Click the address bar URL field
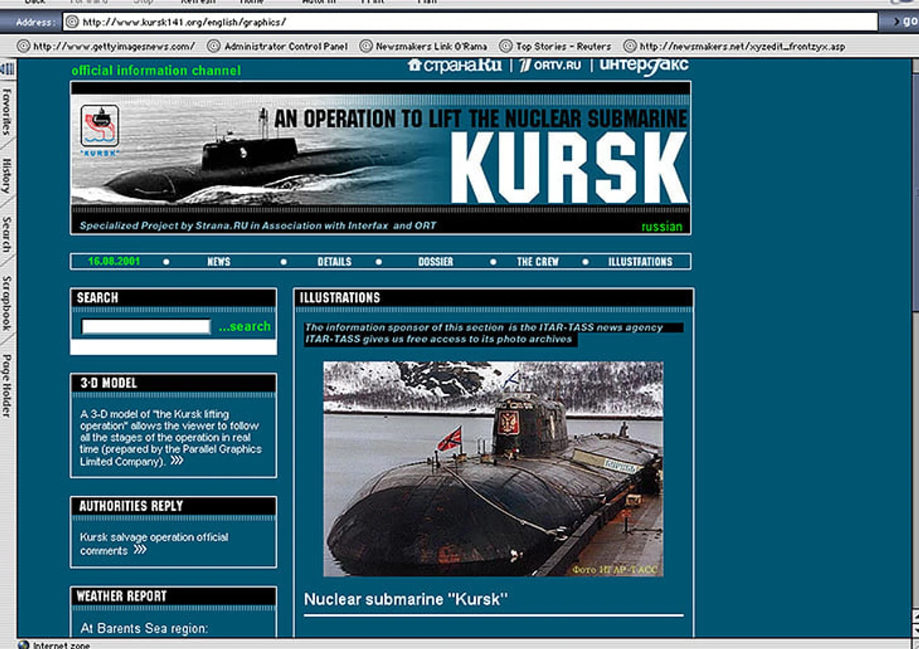Image resolution: width=919 pixels, height=649 pixels. click(x=470, y=22)
